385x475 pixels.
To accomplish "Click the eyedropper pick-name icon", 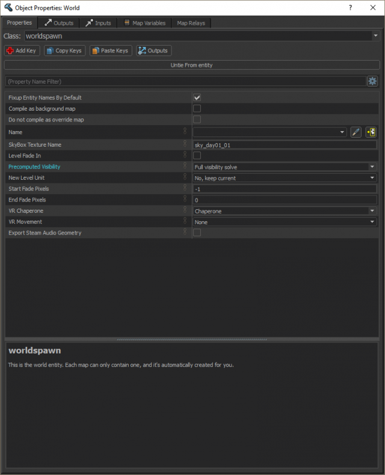I will tap(356, 132).
